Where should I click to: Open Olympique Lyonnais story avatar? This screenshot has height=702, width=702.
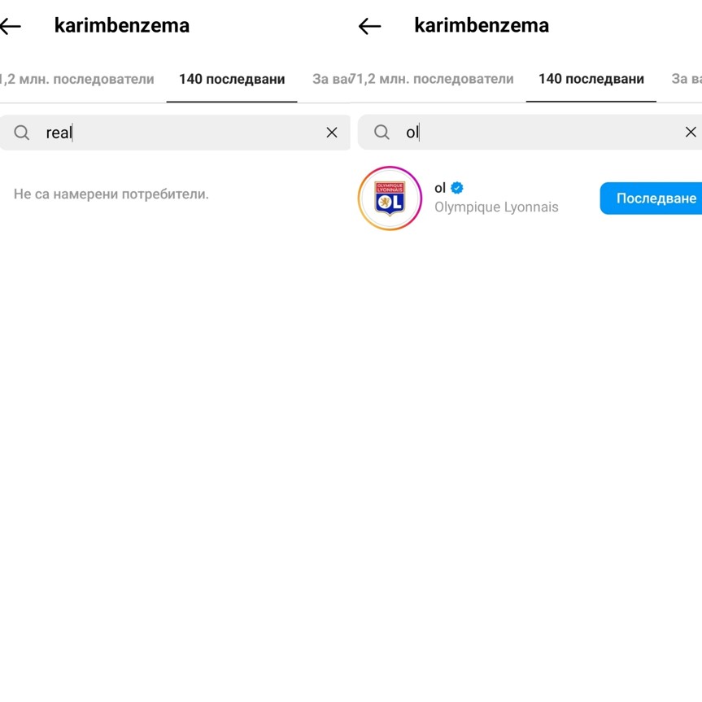tap(390, 198)
